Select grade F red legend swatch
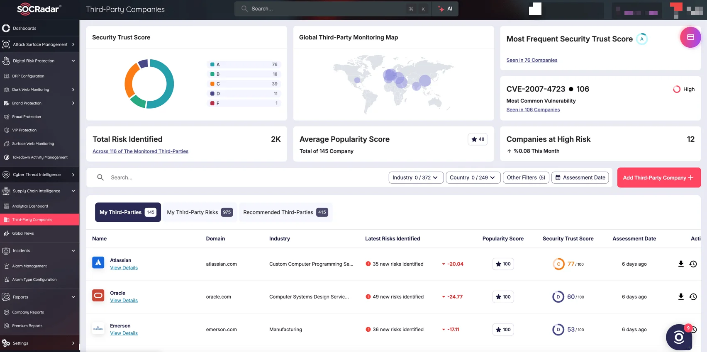 tap(212, 103)
